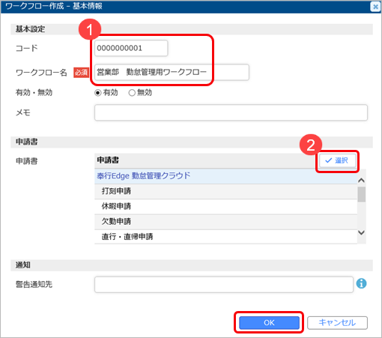The width and height of the screenshot is (382, 338).
Task: Select the 有効 radio button
Action: click(x=98, y=93)
